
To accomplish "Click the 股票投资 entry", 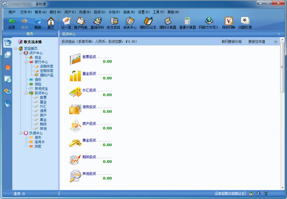I will click(x=89, y=57).
